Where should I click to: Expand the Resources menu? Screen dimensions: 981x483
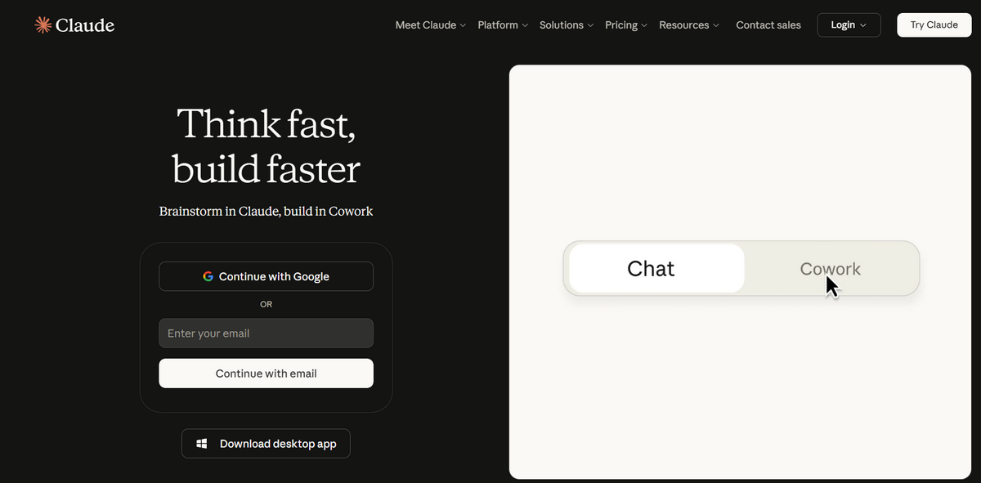point(689,25)
